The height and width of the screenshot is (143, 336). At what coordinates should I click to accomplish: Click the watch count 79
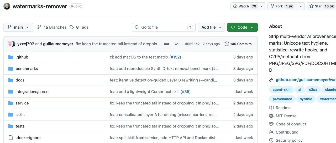254,6
